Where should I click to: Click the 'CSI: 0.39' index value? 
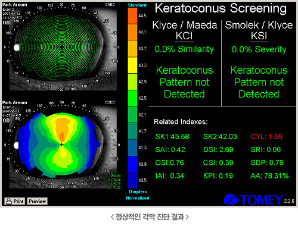[x=218, y=163]
